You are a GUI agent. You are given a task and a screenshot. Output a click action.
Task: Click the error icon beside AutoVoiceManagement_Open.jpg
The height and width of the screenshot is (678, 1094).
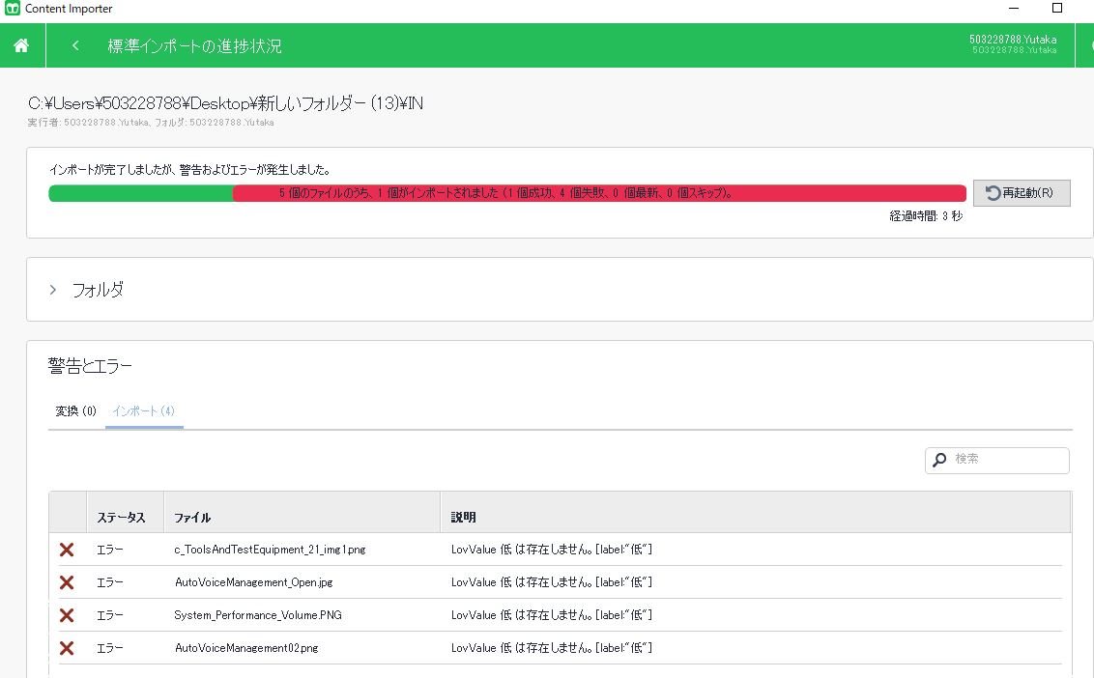click(67, 582)
